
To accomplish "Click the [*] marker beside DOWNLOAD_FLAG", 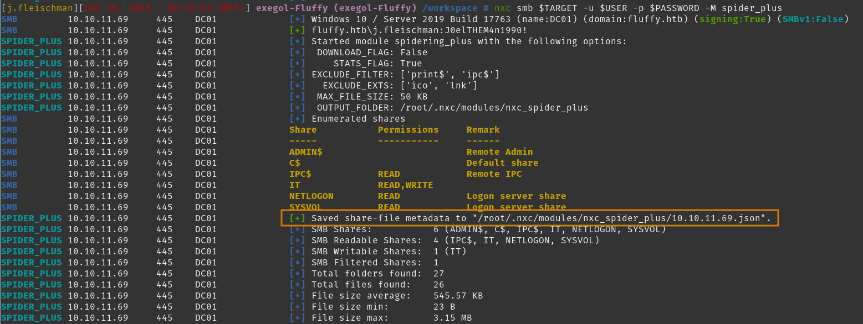I will click(x=297, y=53).
